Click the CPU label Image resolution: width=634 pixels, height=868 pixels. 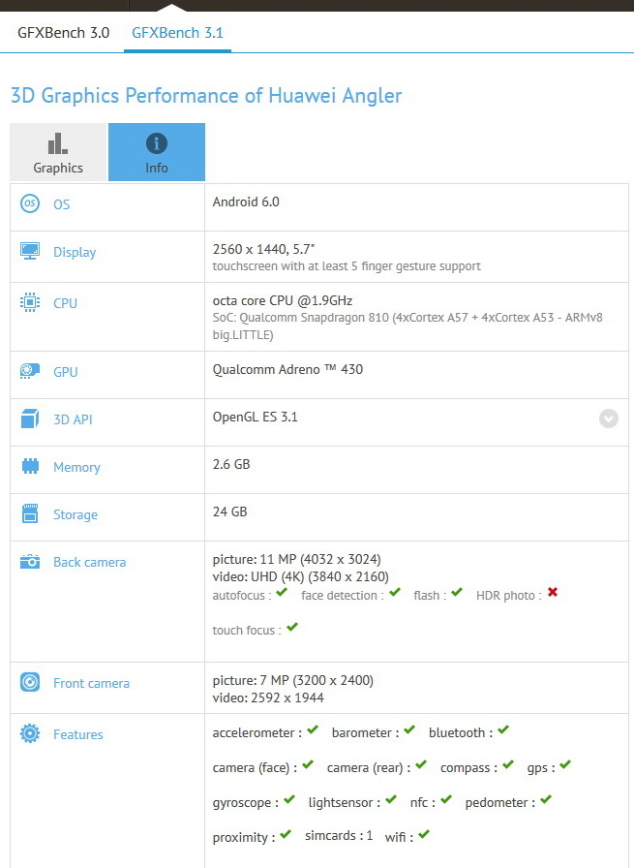pos(65,303)
